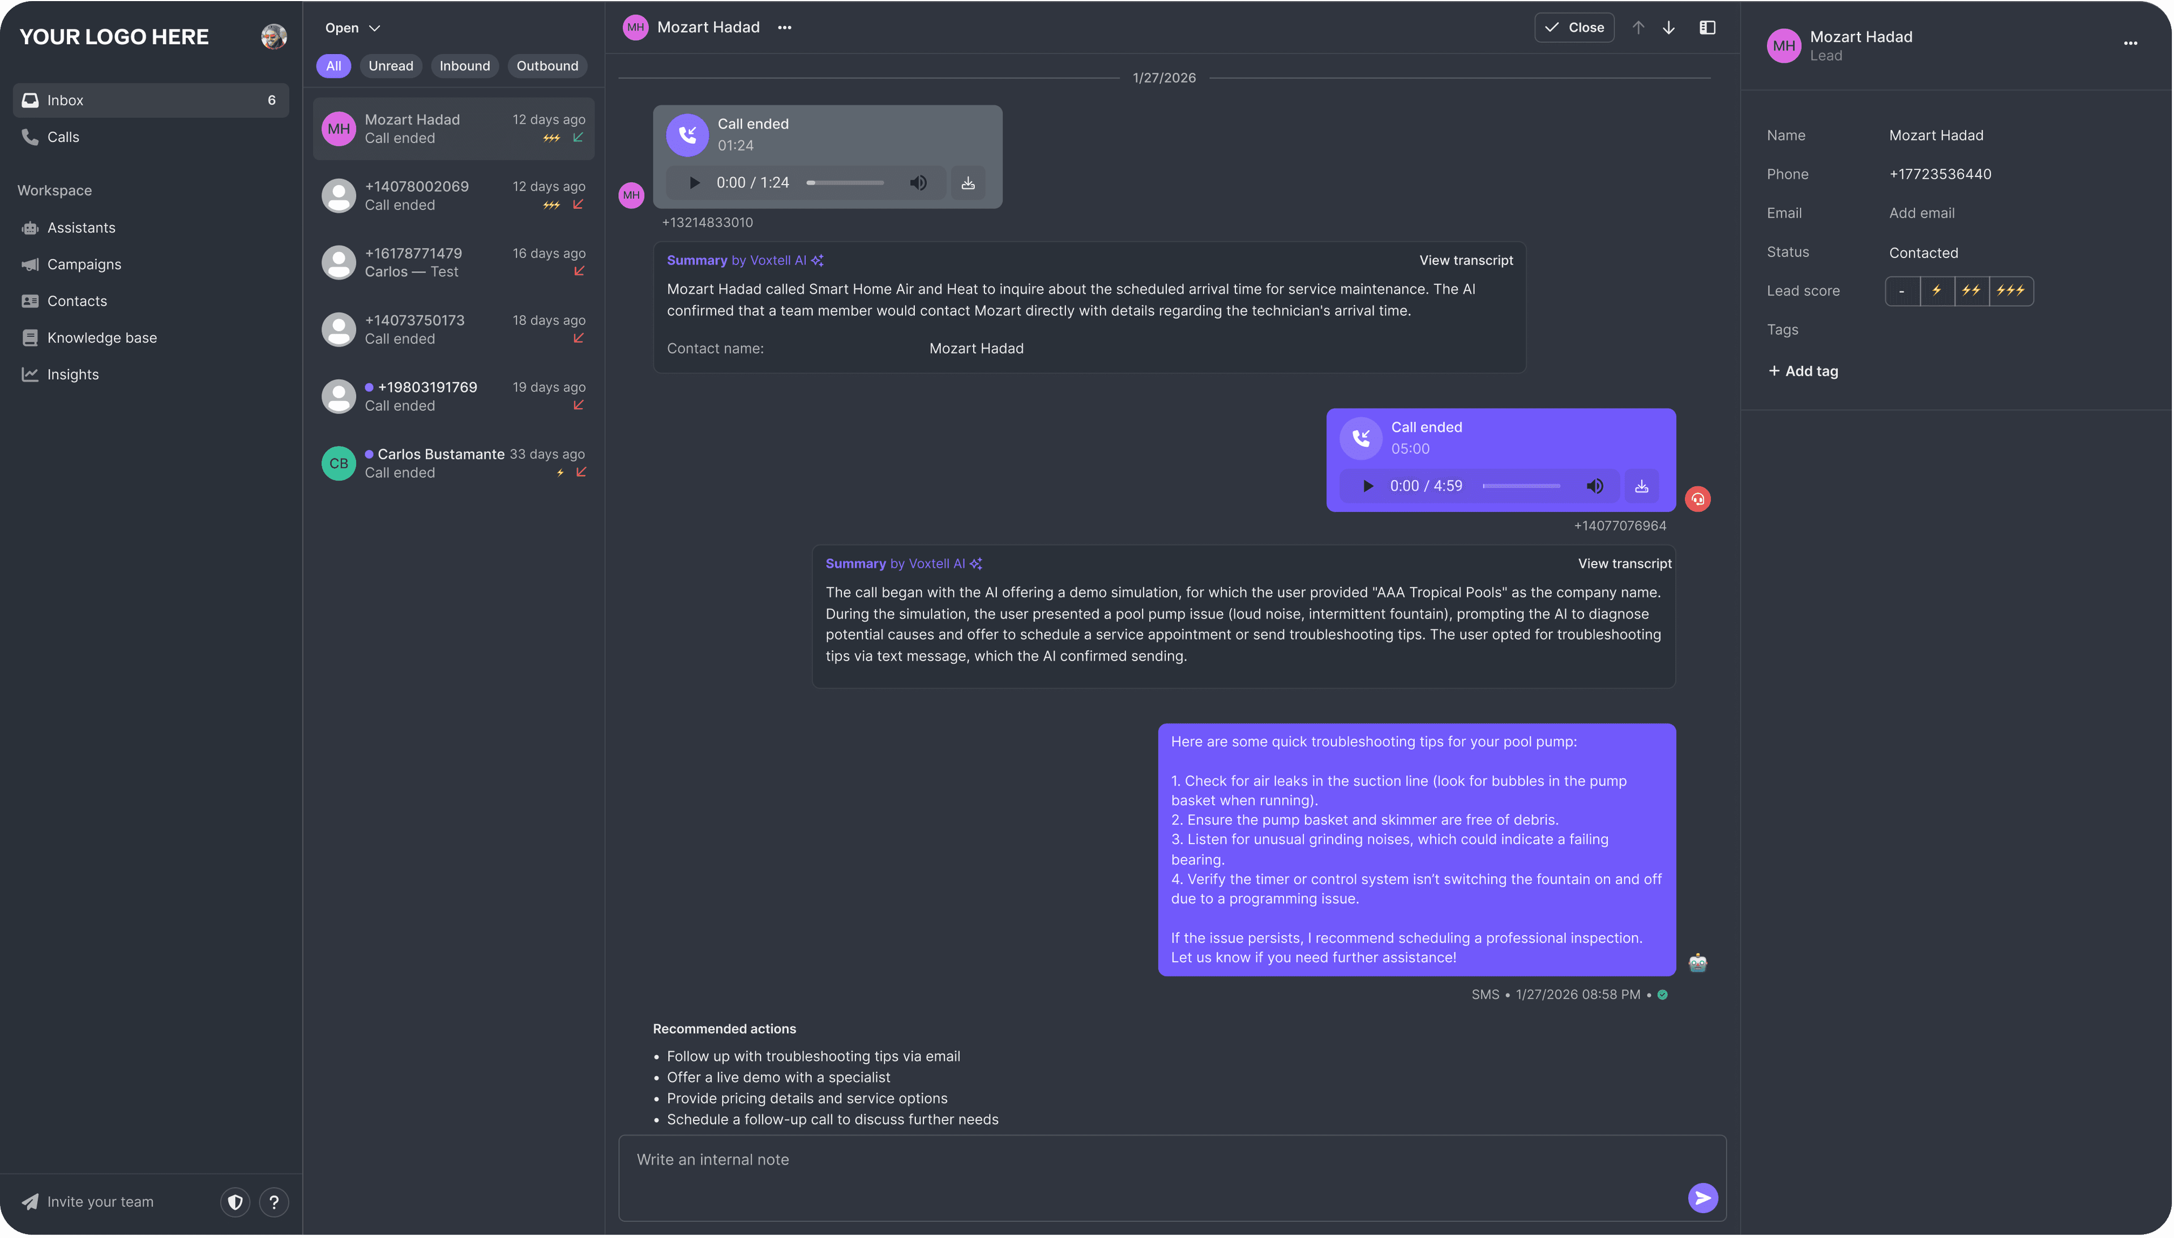This screenshot has width=2174, height=1238.
Task: Filter conversations by Outbound
Action: [x=547, y=66]
